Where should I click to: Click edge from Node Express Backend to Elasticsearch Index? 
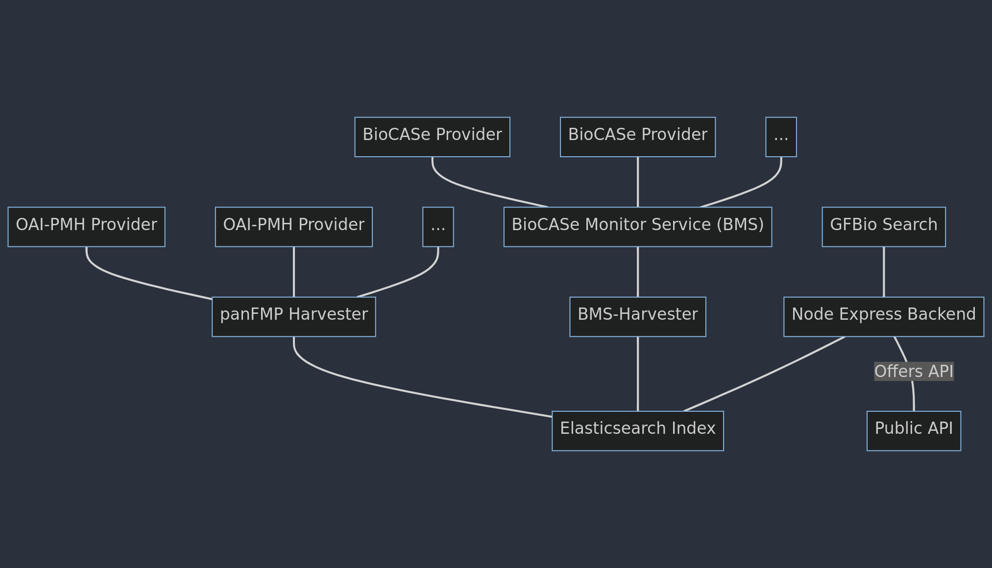pos(764,376)
